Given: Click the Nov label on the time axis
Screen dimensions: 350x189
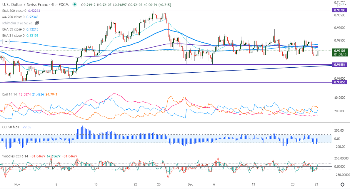Looking at the screenshot, I should [x=17, y=185].
